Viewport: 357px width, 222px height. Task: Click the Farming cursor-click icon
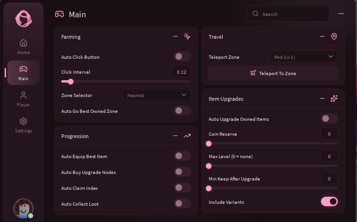click(x=187, y=36)
